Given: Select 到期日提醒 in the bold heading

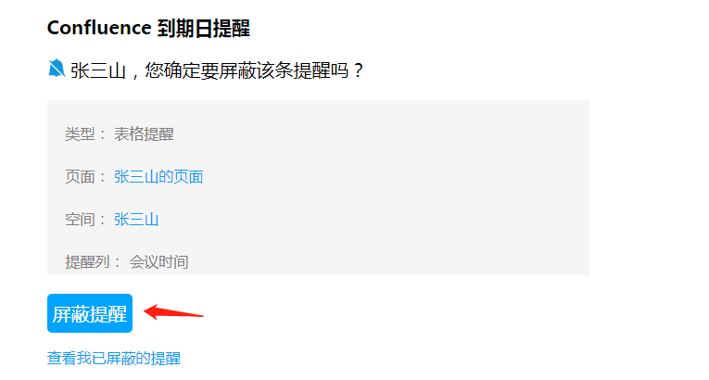Looking at the screenshot, I should [204, 29].
